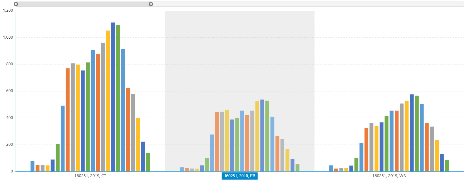Click the right handle of the range slider
This screenshot has width=467, height=181.
[x=151, y=4]
